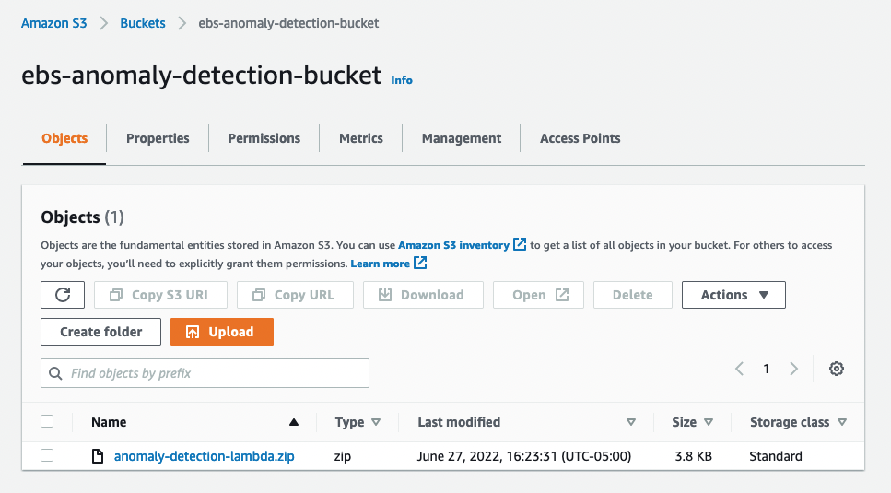Click the Open button
This screenshot has height=493, width=891.
point(538,295)
